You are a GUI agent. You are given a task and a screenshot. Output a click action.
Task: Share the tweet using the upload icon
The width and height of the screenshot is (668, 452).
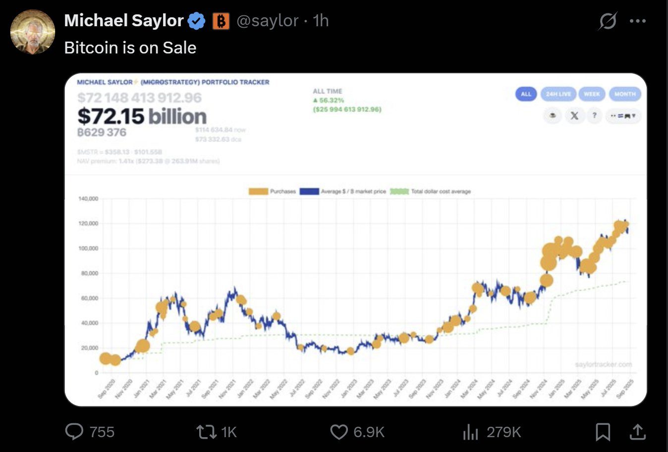pyautogui.click(x=638, y=431)
